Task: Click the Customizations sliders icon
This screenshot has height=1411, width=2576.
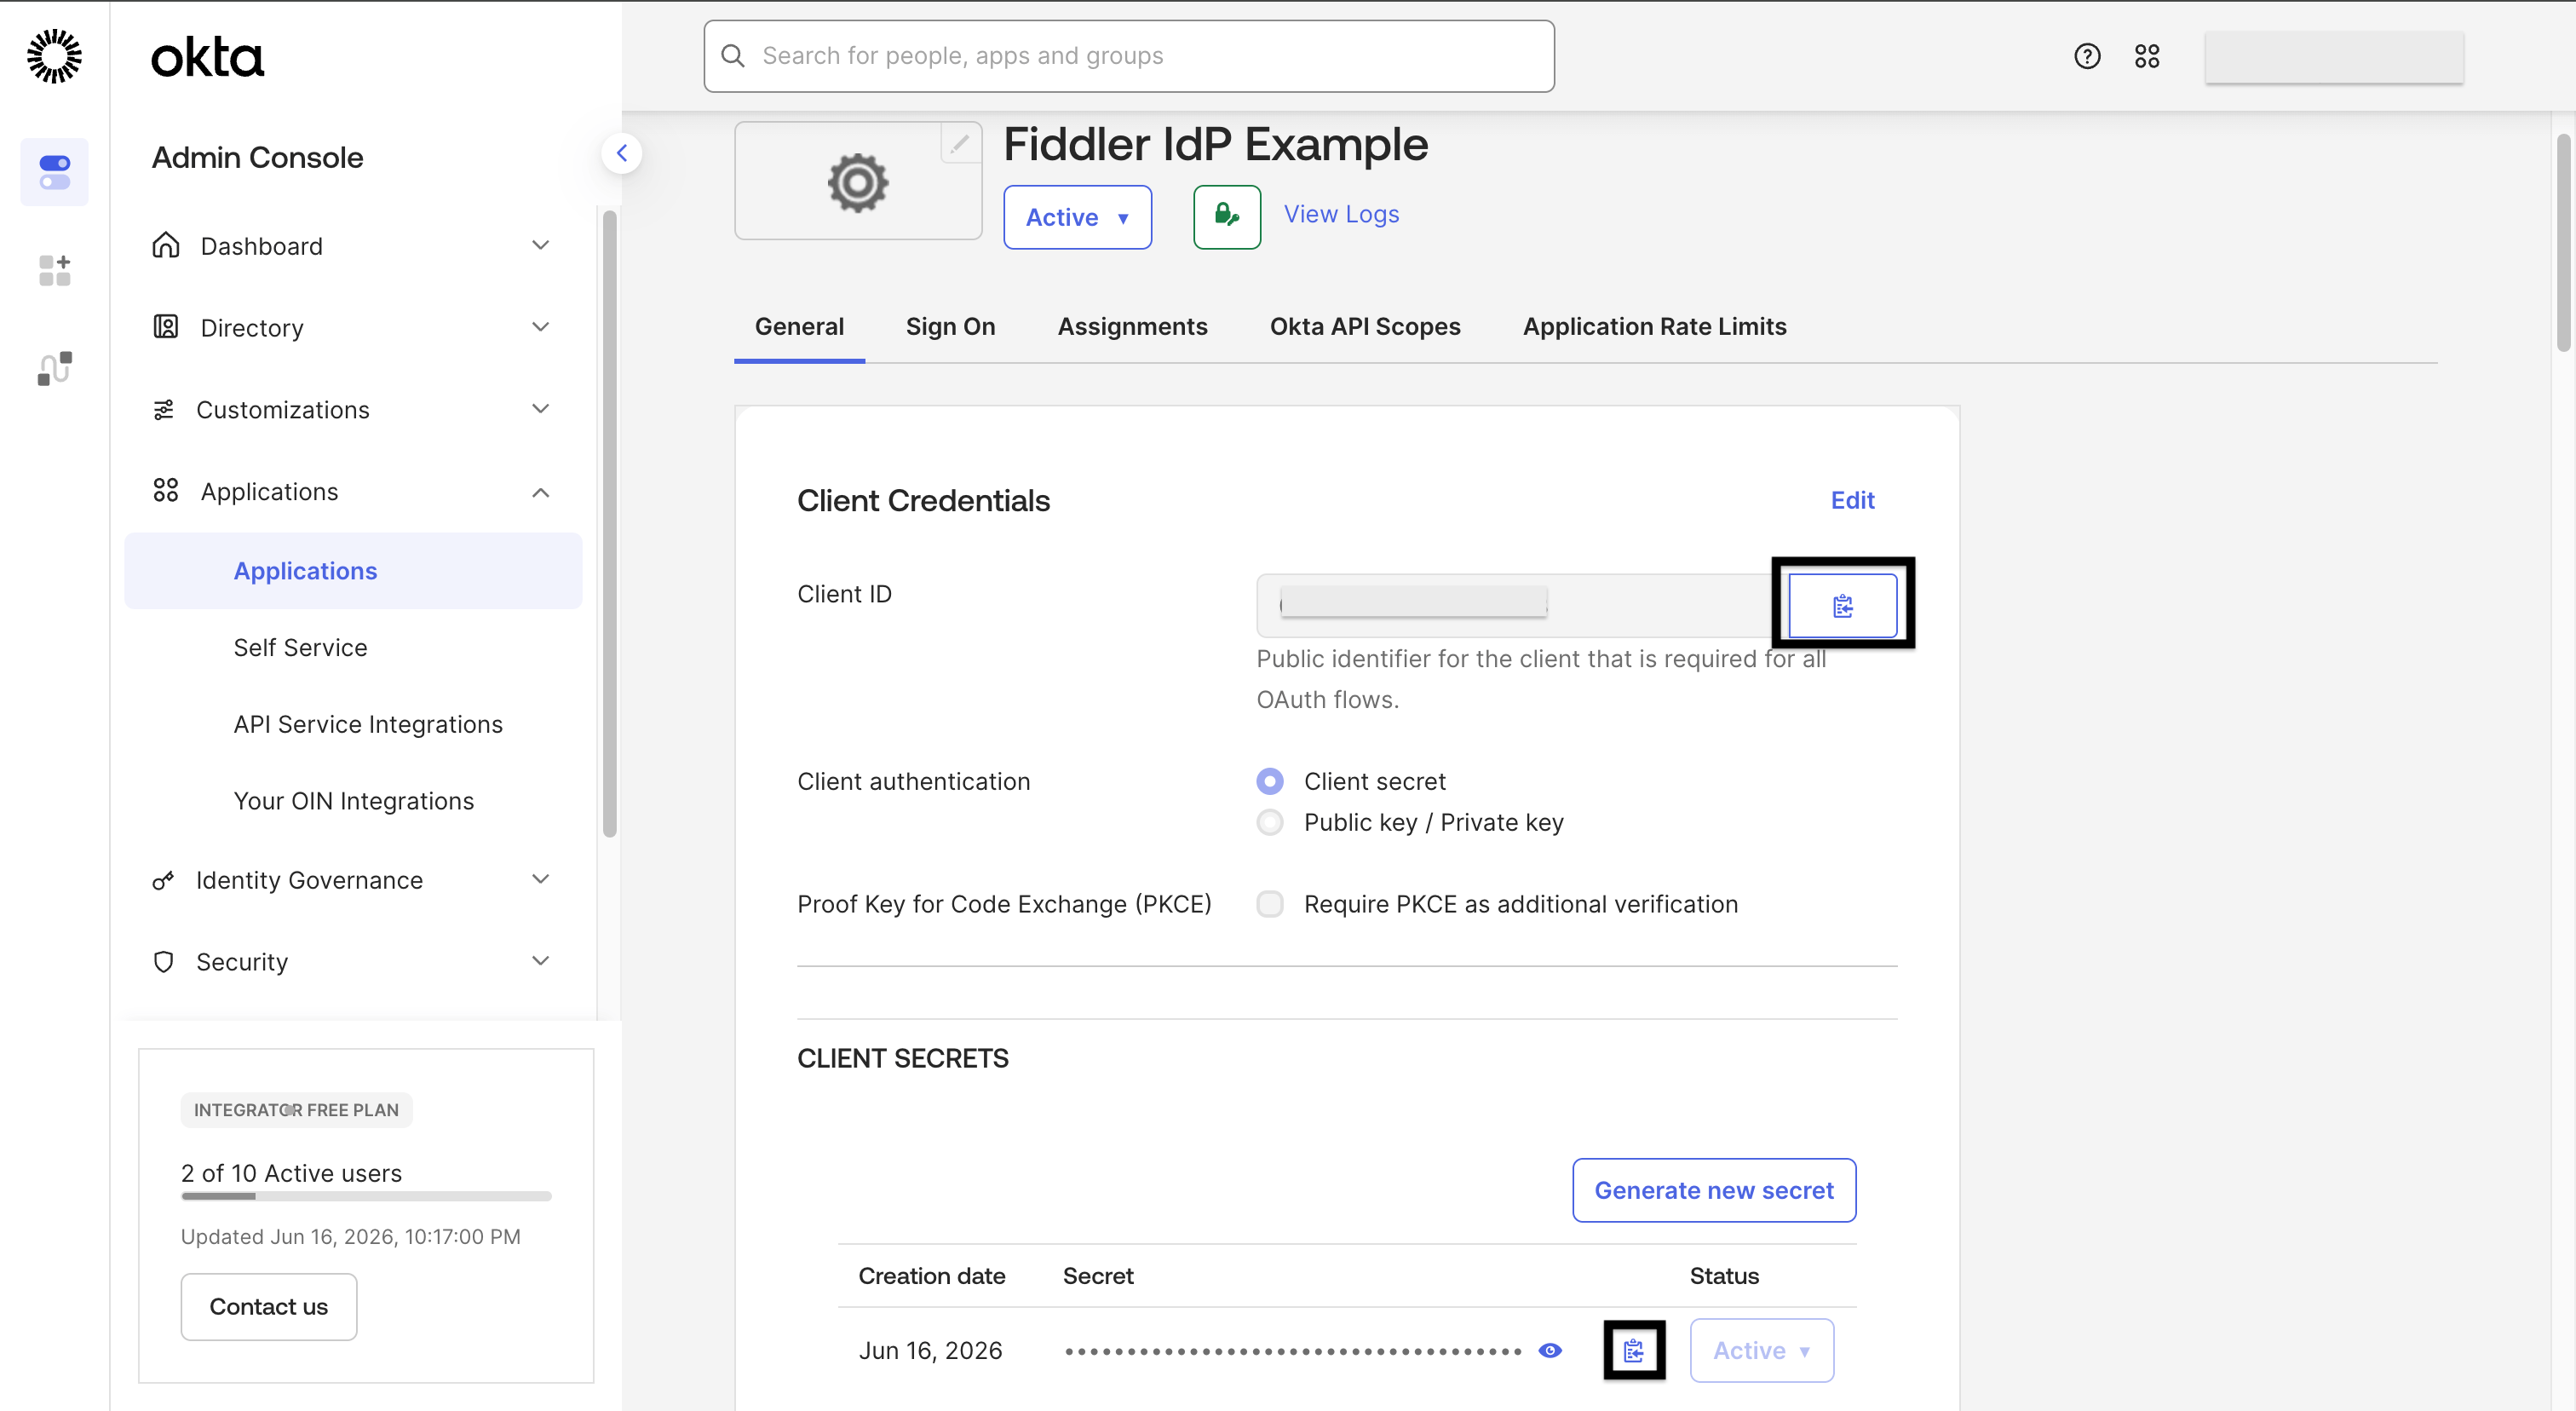Action: [x=163, y=409]
